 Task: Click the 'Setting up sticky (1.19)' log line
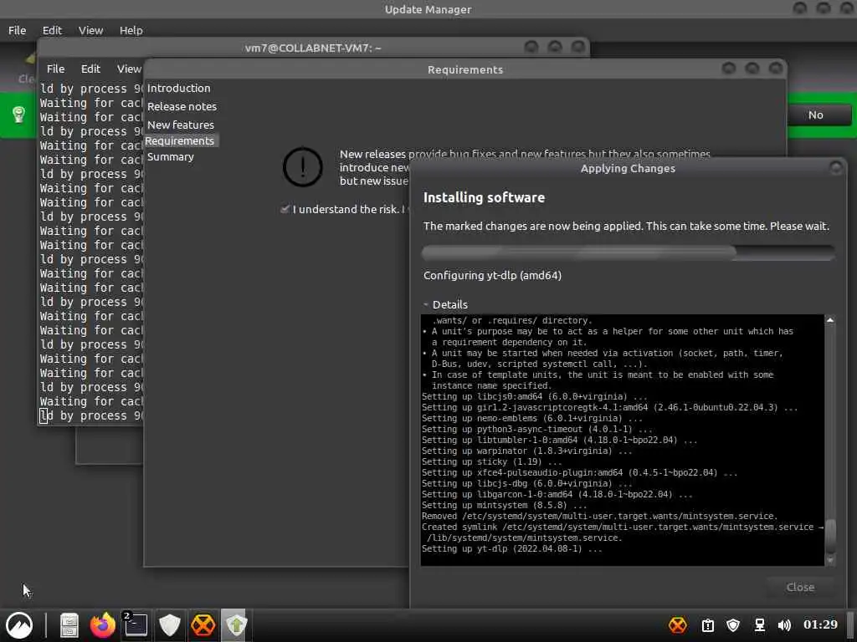[492, 461]
